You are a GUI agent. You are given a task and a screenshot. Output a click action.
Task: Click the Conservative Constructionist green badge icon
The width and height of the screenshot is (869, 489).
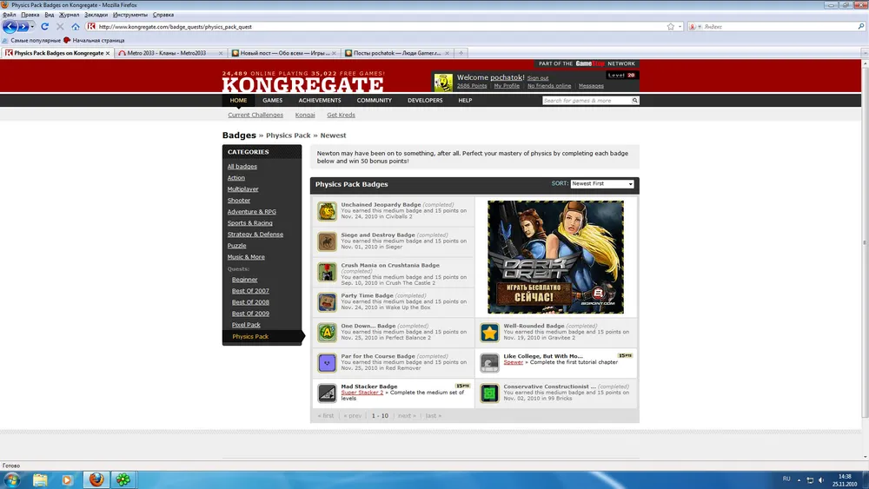click(x=490, y=393)
